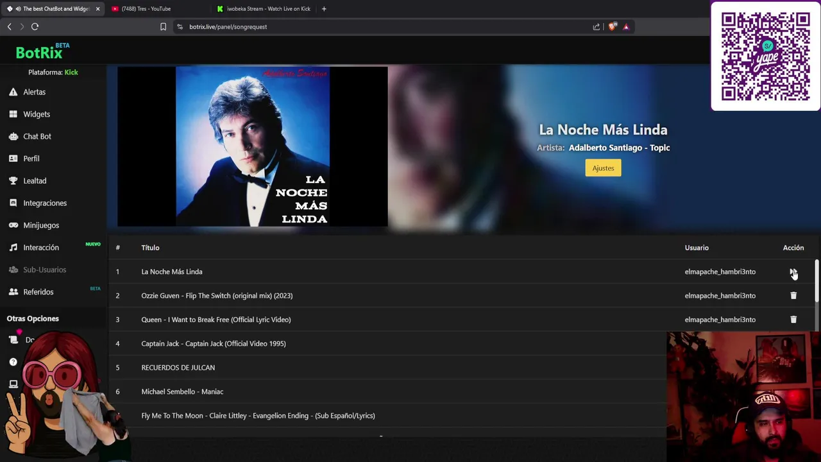The height and width of the screenshot is (462, 821).
Task: Click the Lealtad trophy icon
Action: pos(13,181)
